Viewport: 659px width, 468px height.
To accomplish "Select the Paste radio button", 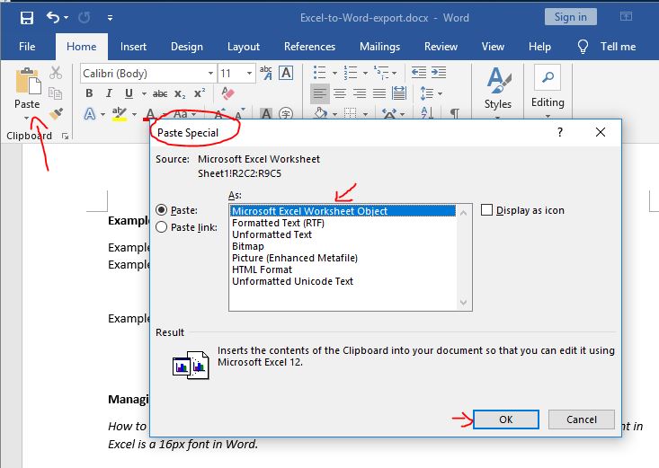I will coord(162,209).
